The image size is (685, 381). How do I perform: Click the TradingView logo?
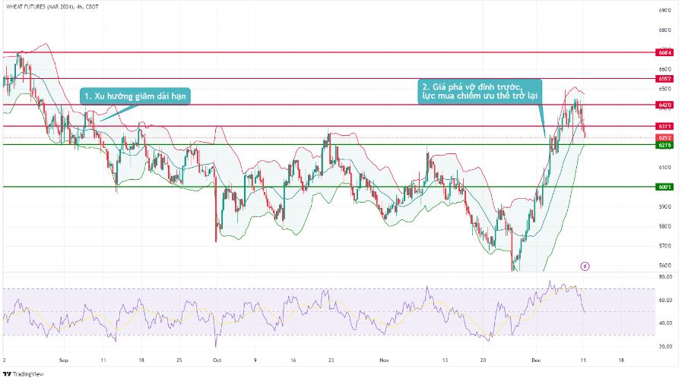pyautogui.click(x=24, y=373)
